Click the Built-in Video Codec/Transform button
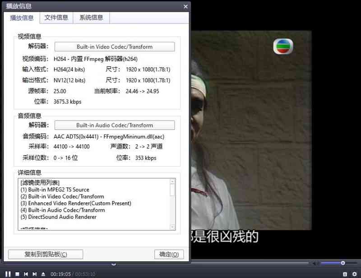The image size is (361, 278). tap(114, 47)
